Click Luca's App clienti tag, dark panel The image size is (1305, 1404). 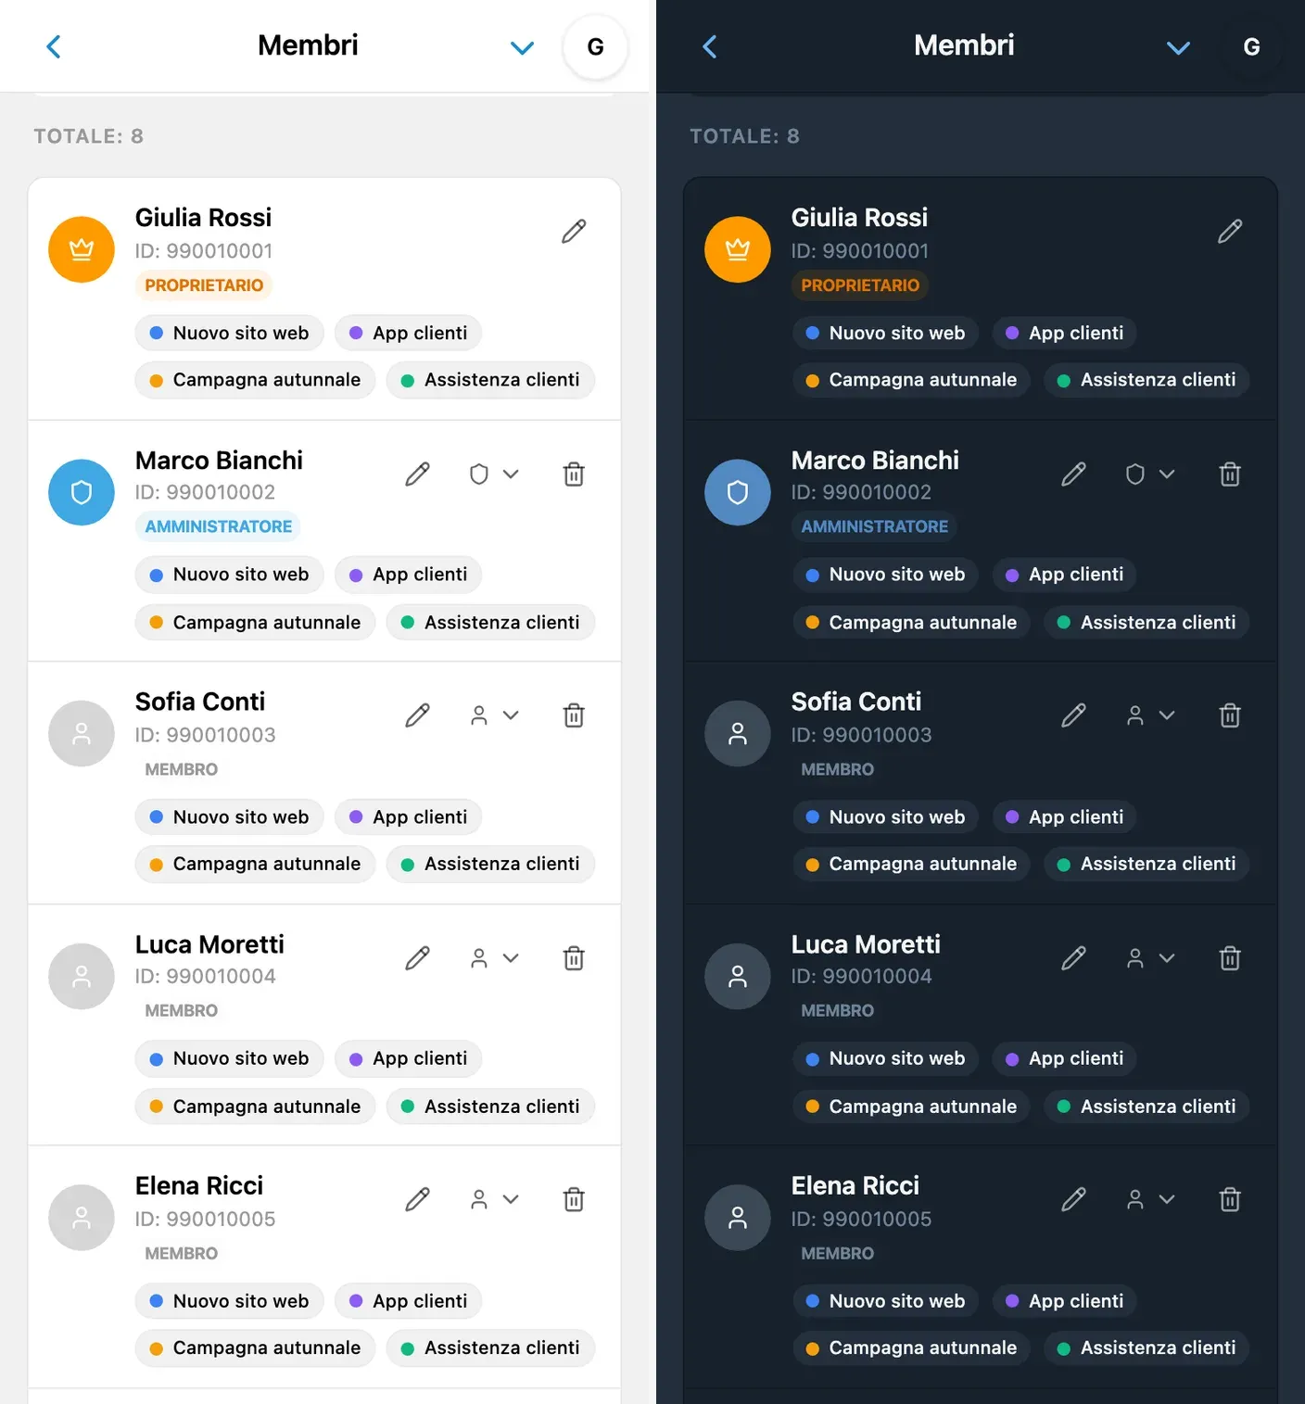tap(1064, 1058)
